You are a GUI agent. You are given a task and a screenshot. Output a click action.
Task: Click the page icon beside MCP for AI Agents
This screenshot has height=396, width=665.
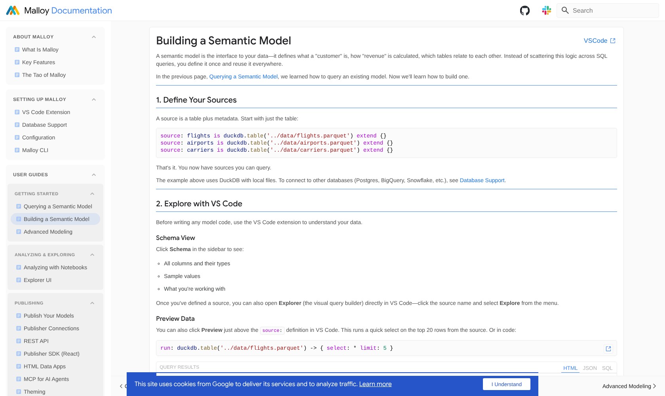coord(19,379)
